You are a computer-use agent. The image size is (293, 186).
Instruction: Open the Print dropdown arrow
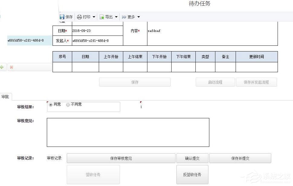[x=94, y=17]
